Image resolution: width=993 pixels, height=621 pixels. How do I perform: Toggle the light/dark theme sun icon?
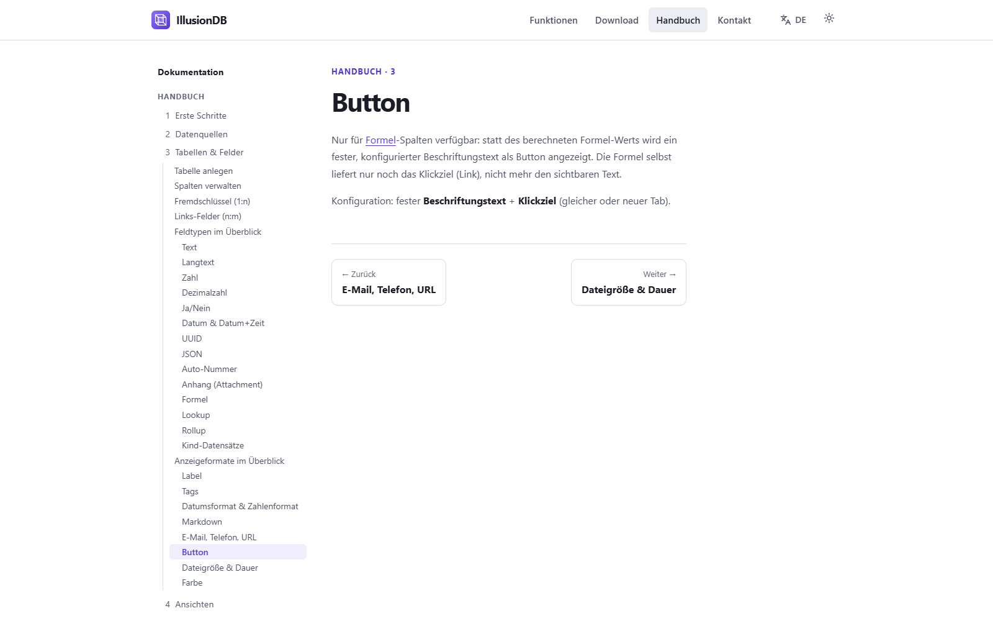(829, 19)
